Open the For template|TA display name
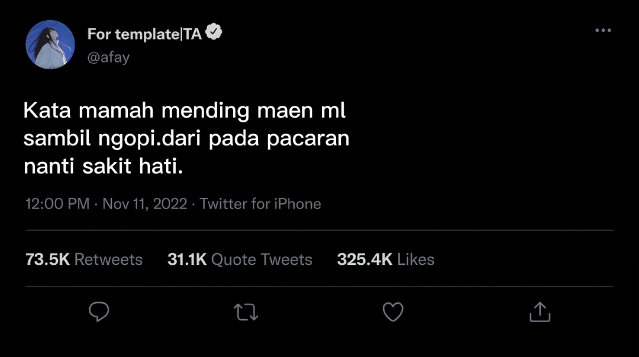This screenshot has width=639, height=357. pyautogui.click(x=145, y=34)
